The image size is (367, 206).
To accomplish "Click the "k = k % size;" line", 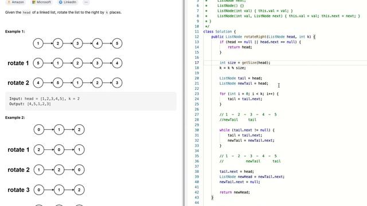I will click(x=233, y=68).
